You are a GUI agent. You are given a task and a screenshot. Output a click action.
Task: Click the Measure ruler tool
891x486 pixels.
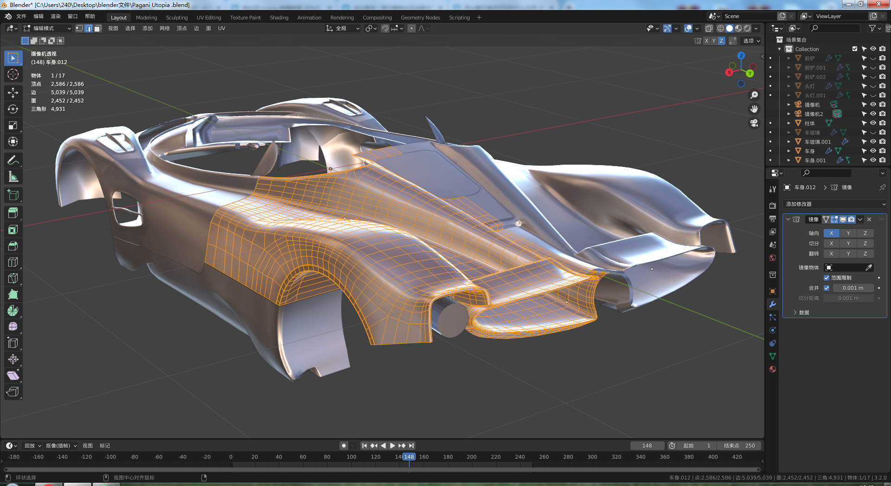[13, 177]
